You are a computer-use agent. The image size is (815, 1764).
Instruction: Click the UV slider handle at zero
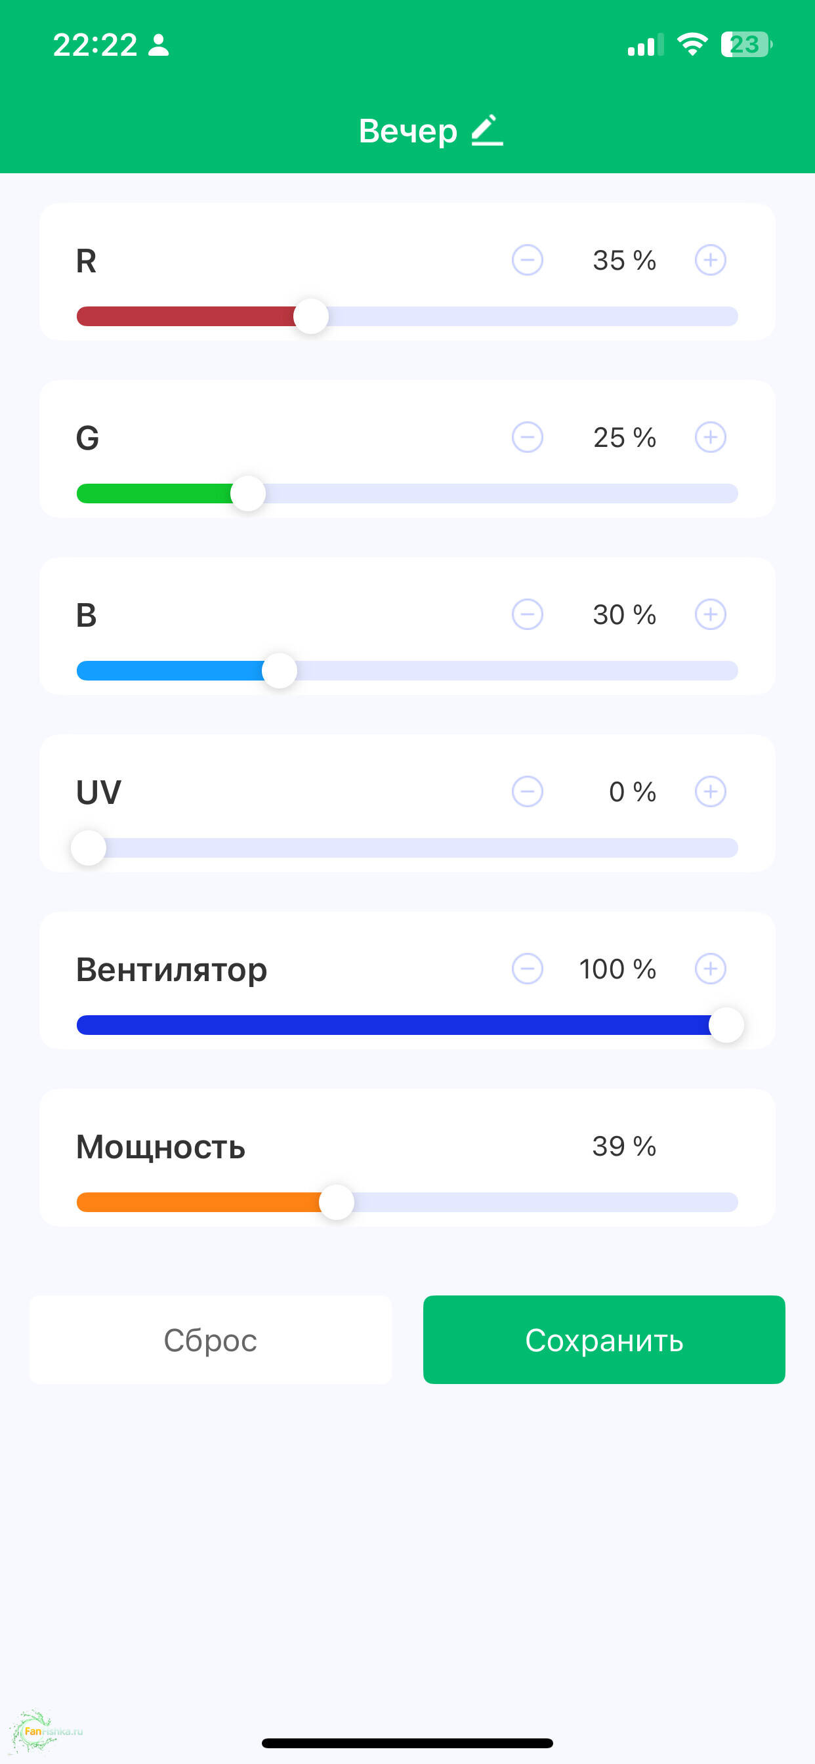pos(89,848)
